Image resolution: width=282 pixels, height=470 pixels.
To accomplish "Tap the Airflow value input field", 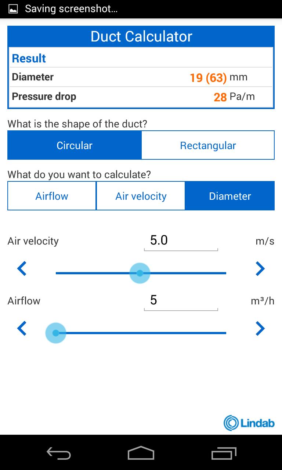I will [181, 300].
